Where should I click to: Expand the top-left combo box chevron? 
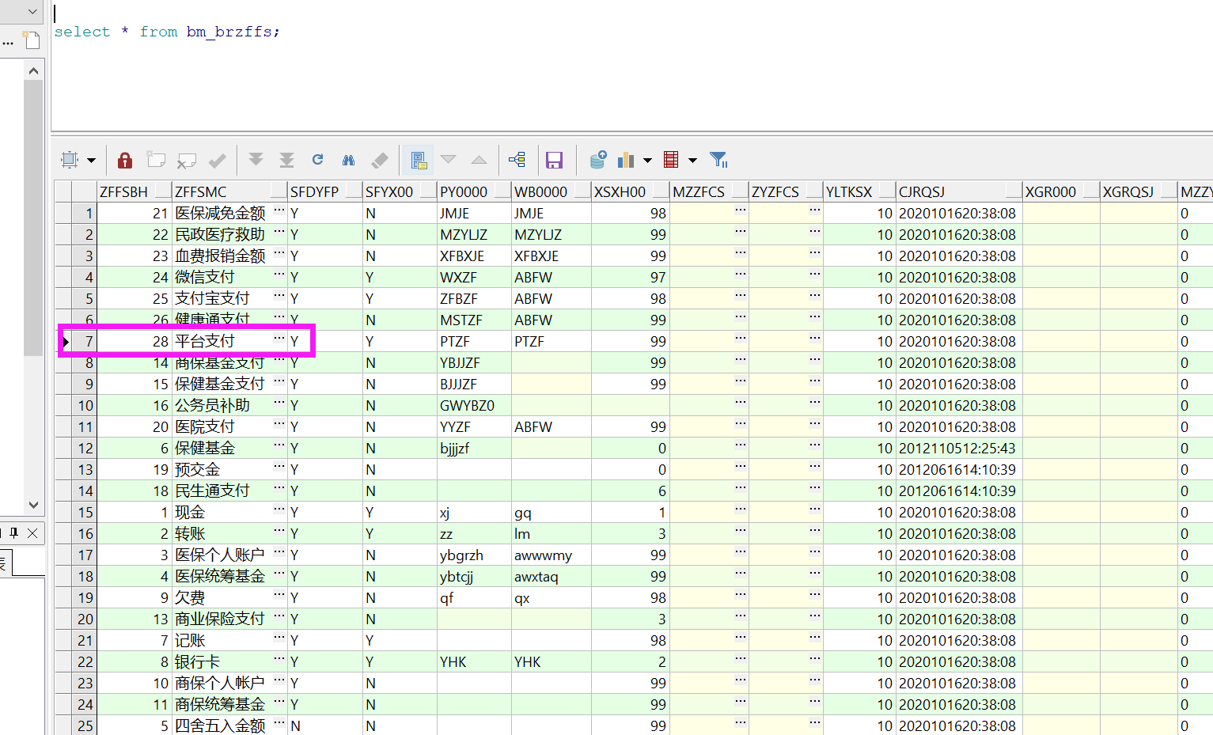tap(32, 11)
